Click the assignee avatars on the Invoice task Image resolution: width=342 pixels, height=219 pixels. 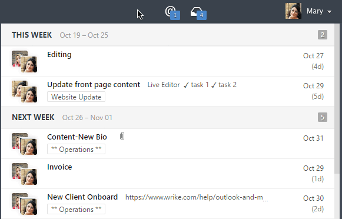25,174
